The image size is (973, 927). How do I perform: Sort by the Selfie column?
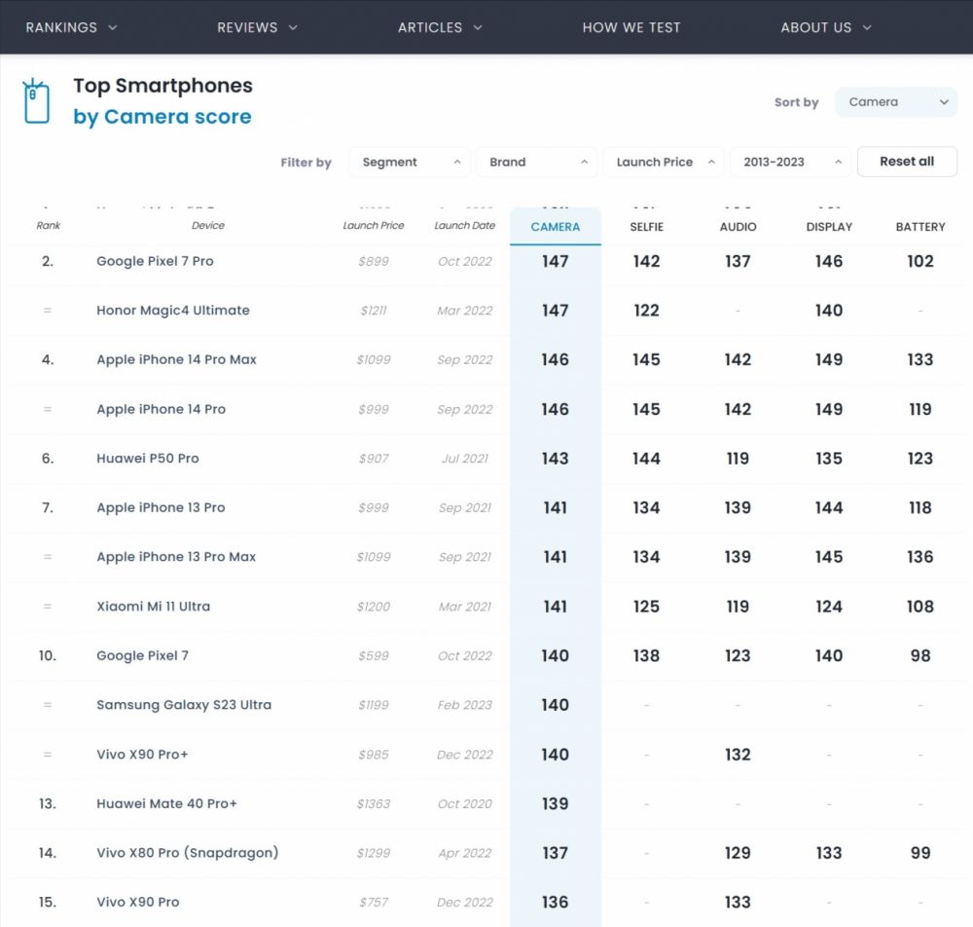(647, 227)
